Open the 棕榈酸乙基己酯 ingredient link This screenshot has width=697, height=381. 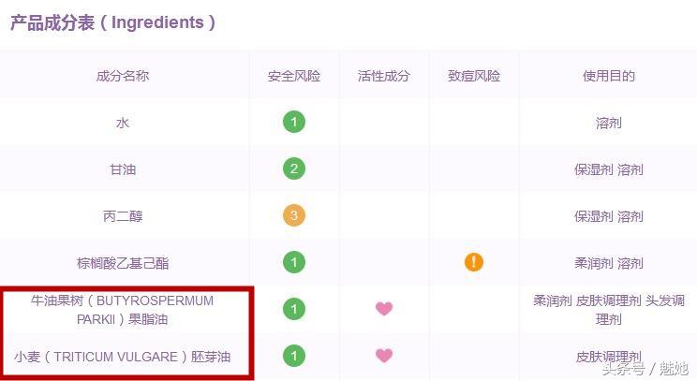point(123,263)
